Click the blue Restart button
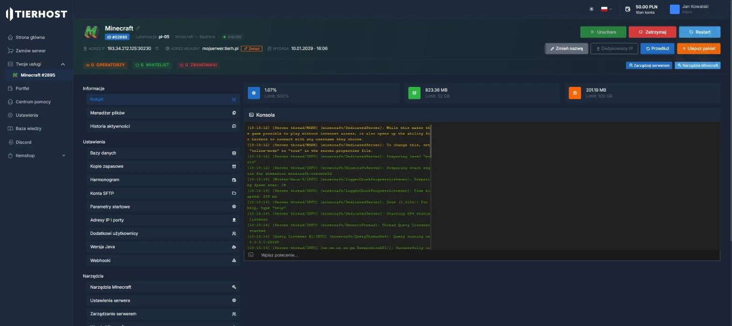 click(x=699, y=32)
